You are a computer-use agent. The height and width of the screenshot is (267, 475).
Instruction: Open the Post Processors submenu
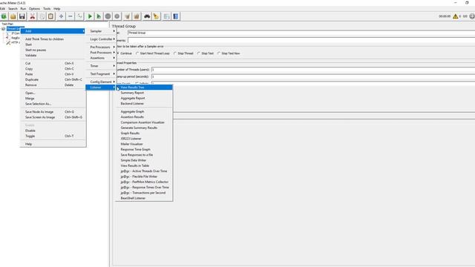[x=101, y=53]
